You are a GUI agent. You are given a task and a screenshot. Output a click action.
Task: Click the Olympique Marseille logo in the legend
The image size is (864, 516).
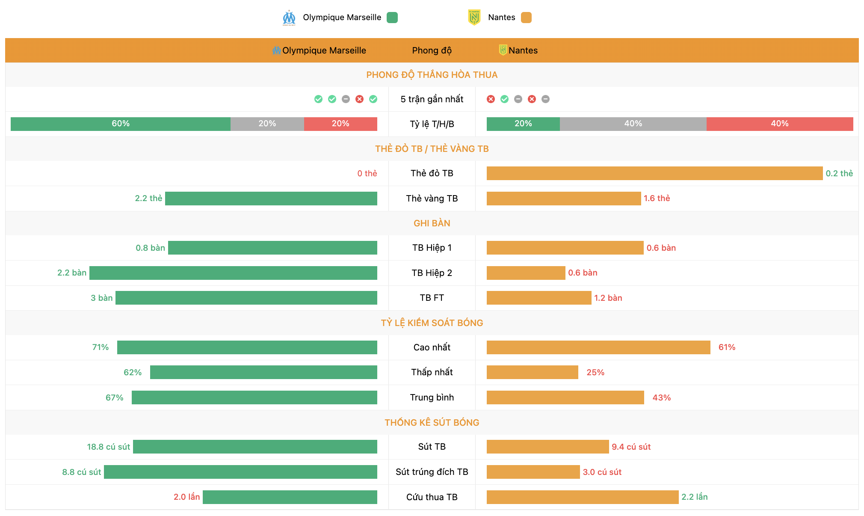pyautogui.click(x=289, y=18)
